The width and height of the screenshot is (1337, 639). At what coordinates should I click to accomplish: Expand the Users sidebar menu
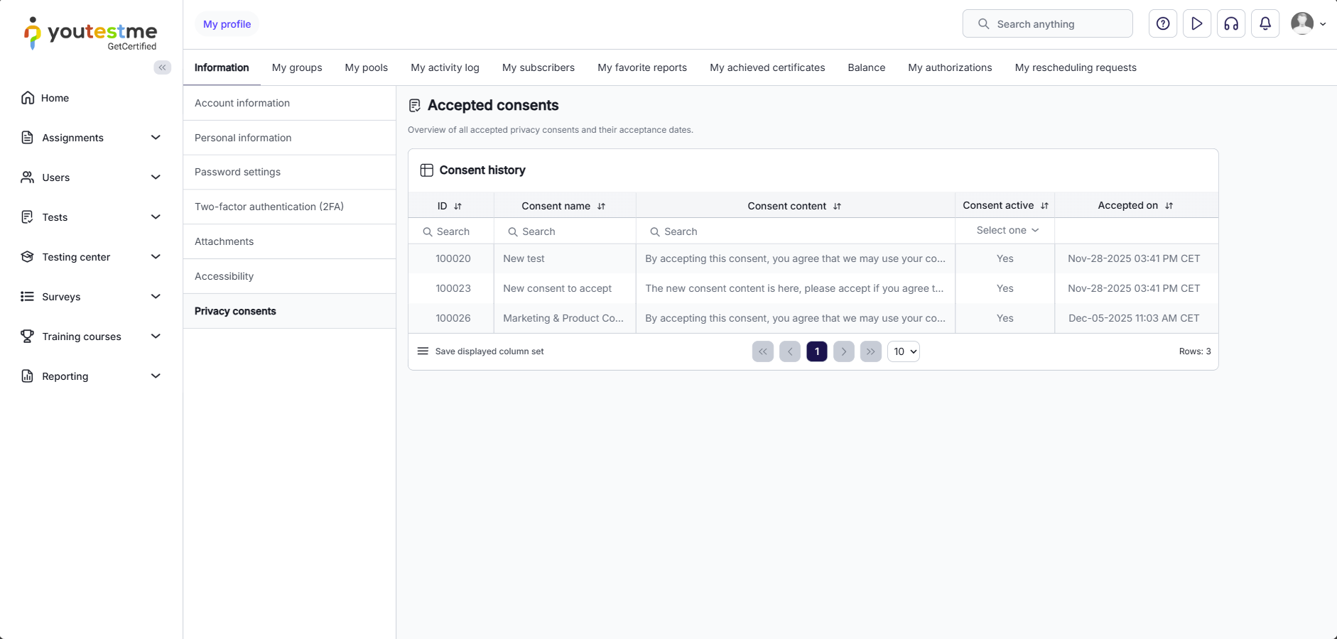91,177
